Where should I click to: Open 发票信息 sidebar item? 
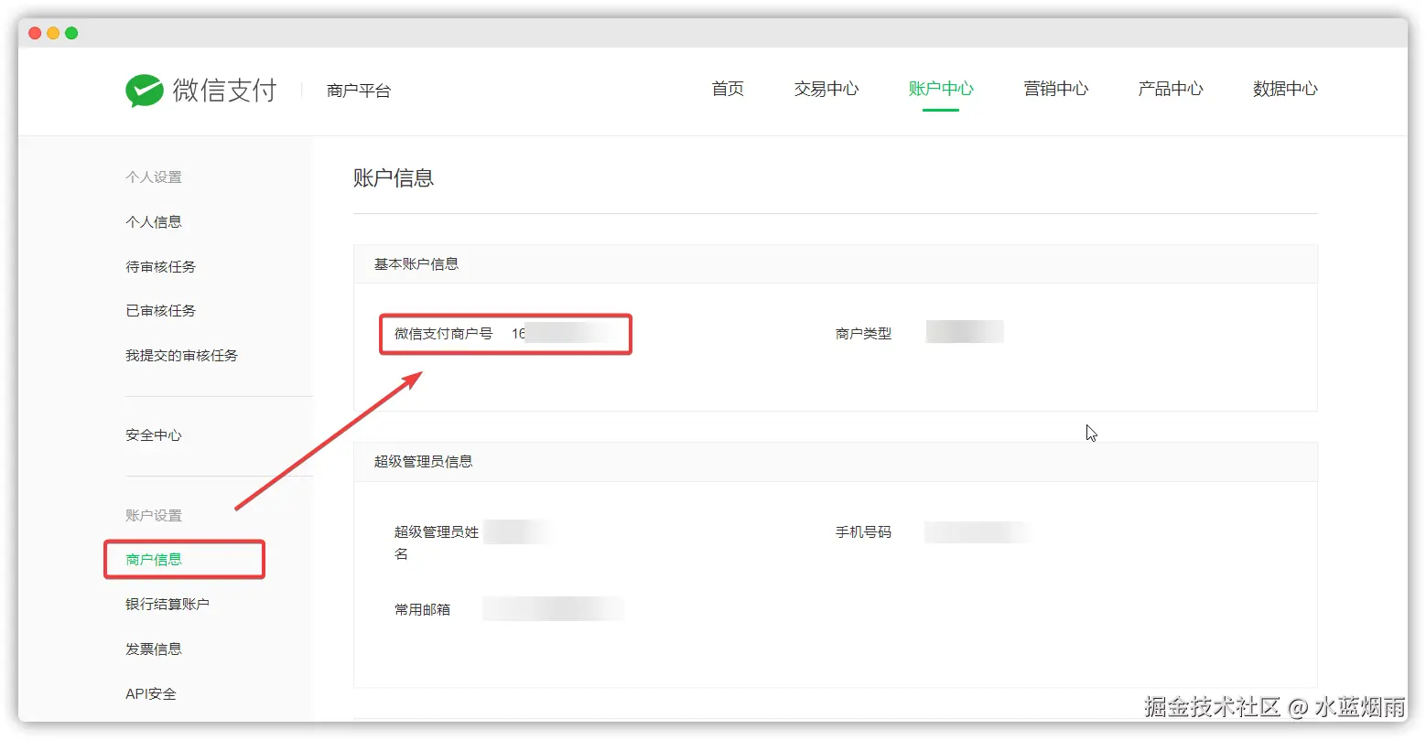coord(154,649)
